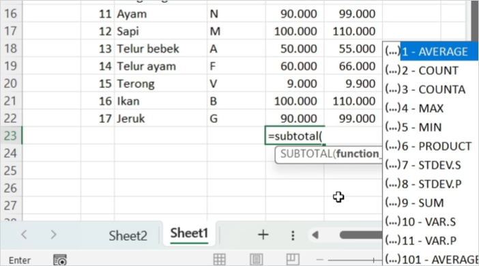Switch to Page Layout view icon

coord(256,259)
